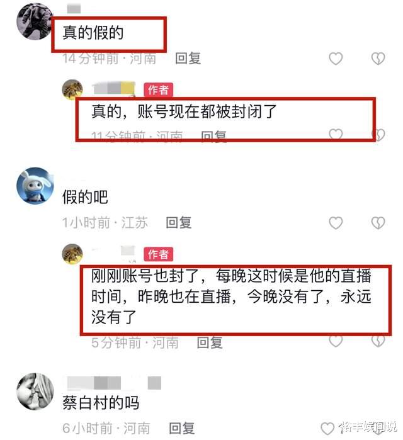Dislike the '真的假的' comment with broken heart

click(378, 59)
